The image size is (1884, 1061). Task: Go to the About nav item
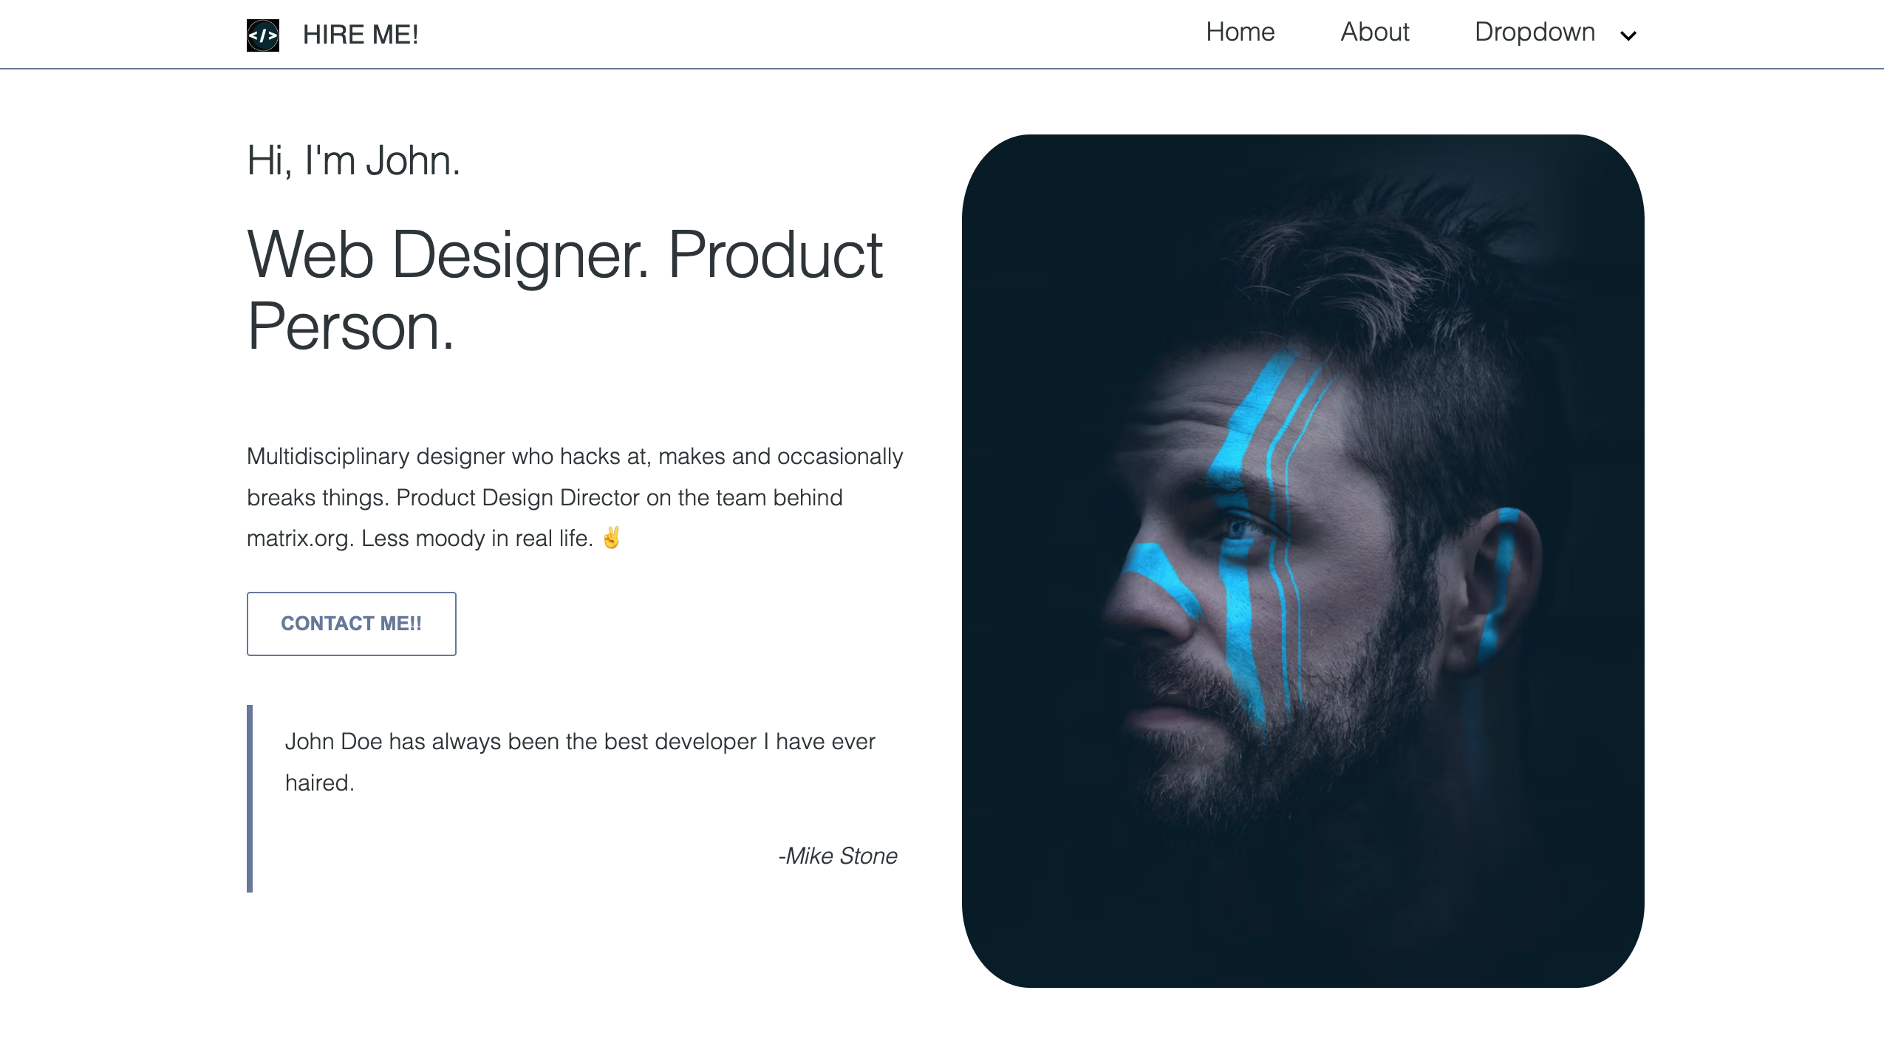tap(1374, 32)
